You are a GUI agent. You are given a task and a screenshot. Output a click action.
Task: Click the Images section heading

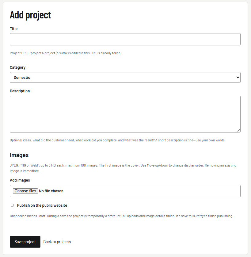pos(19,155)
